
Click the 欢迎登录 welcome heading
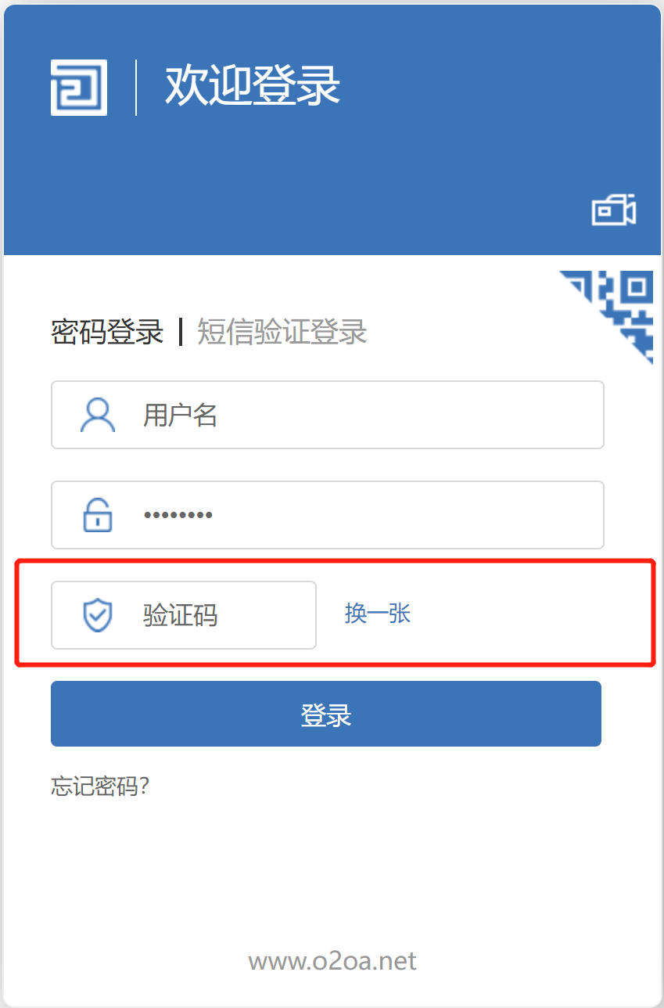click(x=253, y=86)
